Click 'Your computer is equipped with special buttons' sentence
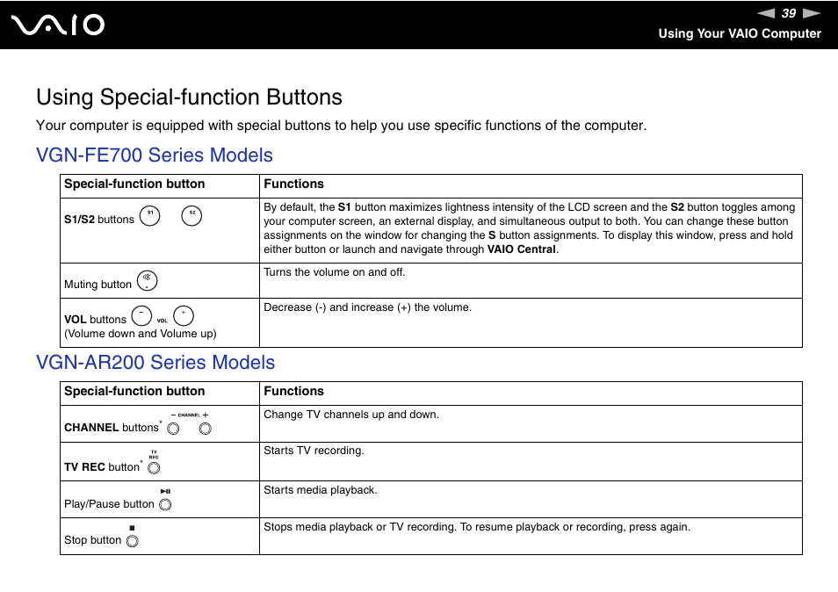Viewport: 838px width, 592px height. click(342, 126)
